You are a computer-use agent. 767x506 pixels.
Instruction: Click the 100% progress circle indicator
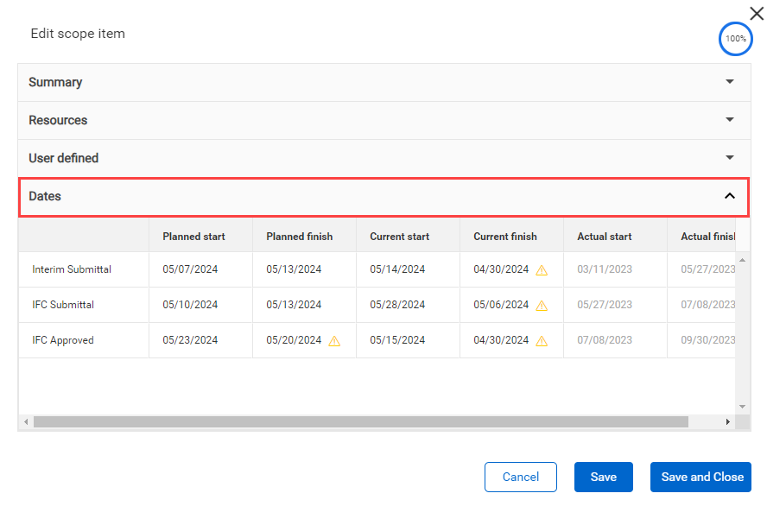[x=735, y=39]
